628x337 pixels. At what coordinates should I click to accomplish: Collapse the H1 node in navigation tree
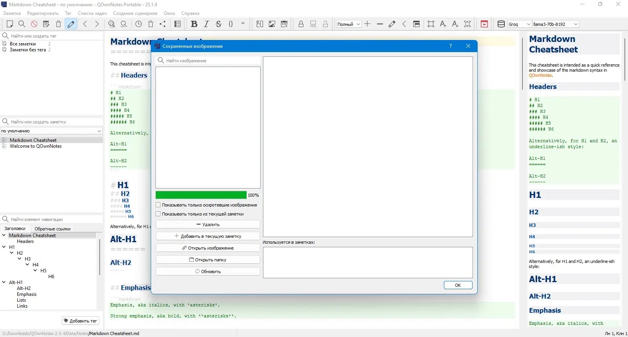(4, 247)
